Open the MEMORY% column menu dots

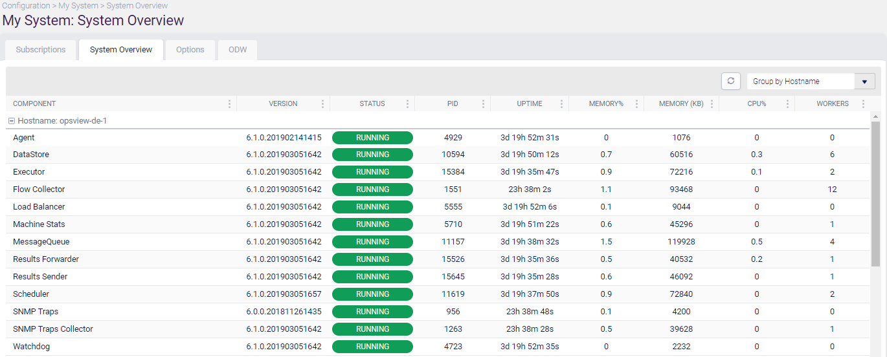click(x=636, y=103)
